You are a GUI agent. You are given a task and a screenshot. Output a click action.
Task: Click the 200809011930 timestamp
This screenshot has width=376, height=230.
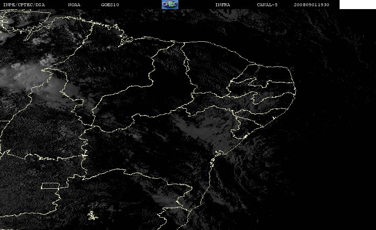click(311, 5)
